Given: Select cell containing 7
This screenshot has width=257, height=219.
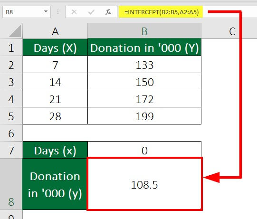Looking at the screenshot, I should coord(55,65).
